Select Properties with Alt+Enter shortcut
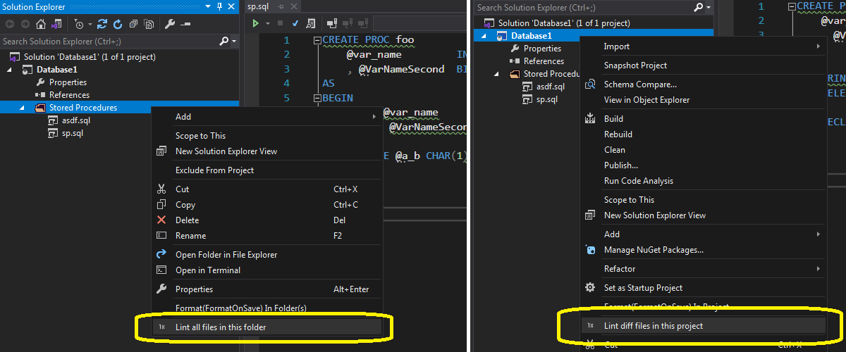Viewport: 846px width, 352px height. click(266, 289)
